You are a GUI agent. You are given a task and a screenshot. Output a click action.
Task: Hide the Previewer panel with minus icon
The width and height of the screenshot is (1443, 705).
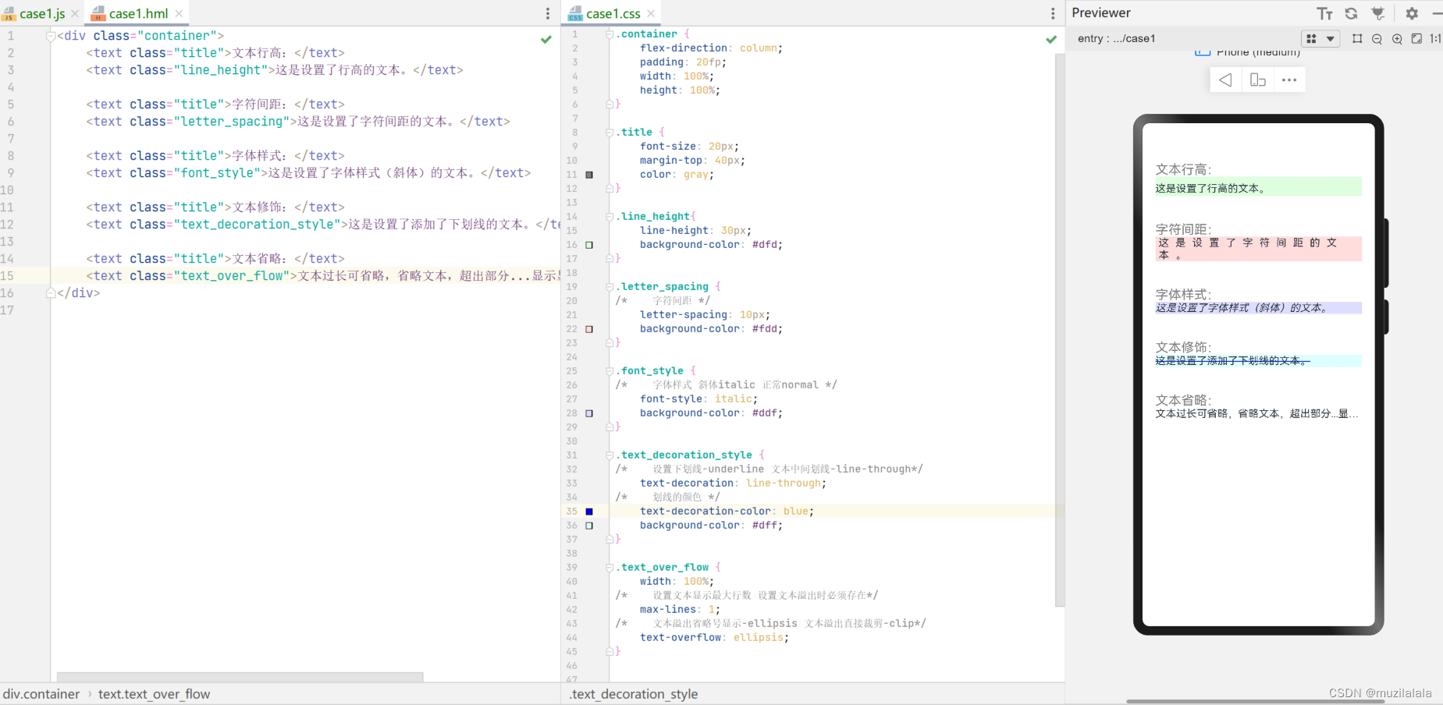(x=1437, y=13)
